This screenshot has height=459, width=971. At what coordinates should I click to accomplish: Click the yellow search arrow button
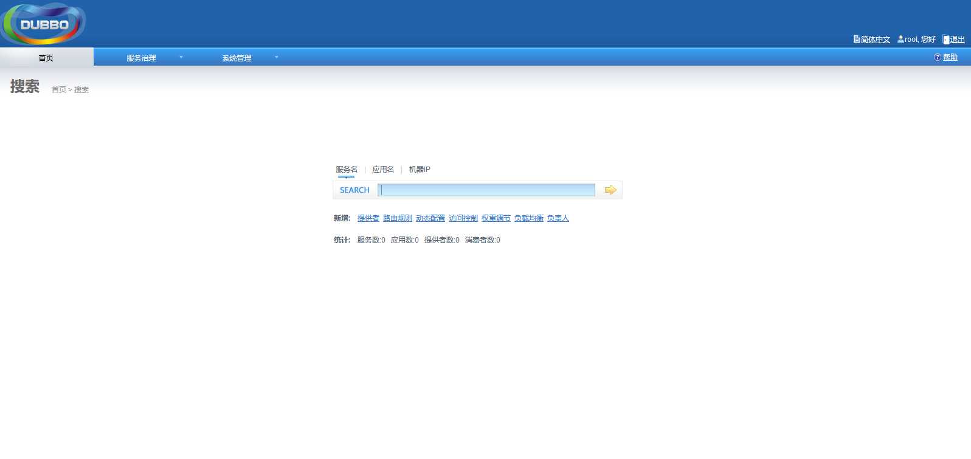point(610,190)
